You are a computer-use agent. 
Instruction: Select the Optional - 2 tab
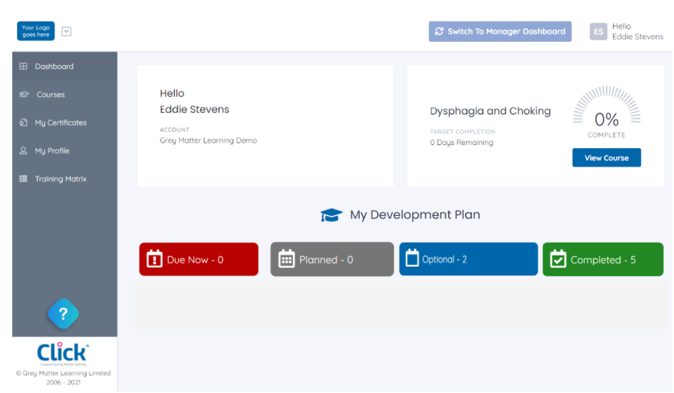coord(468,259)
